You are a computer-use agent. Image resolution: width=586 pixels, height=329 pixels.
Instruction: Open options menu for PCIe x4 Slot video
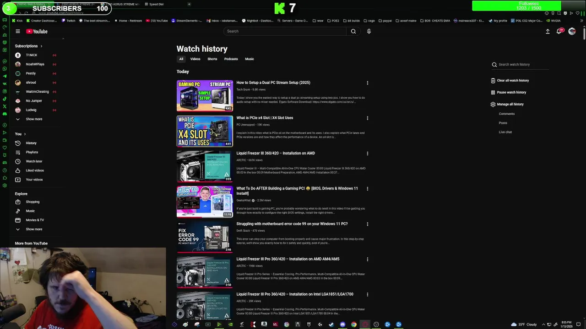tap(367, 118)
